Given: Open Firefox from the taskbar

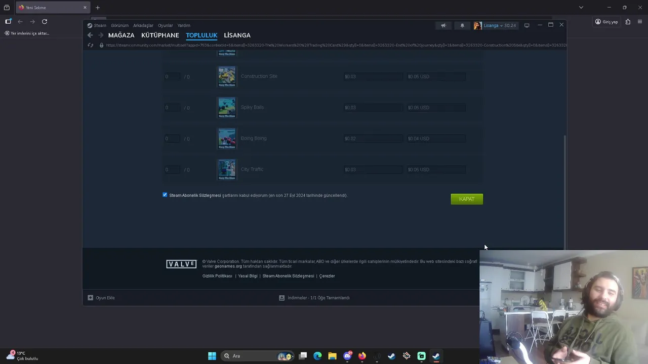Looking at the screenshot, I should click(x=362, y=356).
